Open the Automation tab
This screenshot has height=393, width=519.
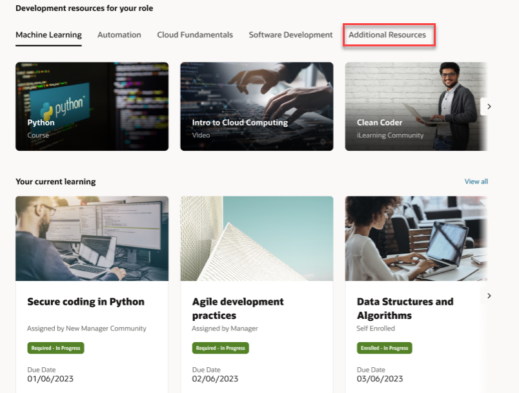(x=119, y=35)
